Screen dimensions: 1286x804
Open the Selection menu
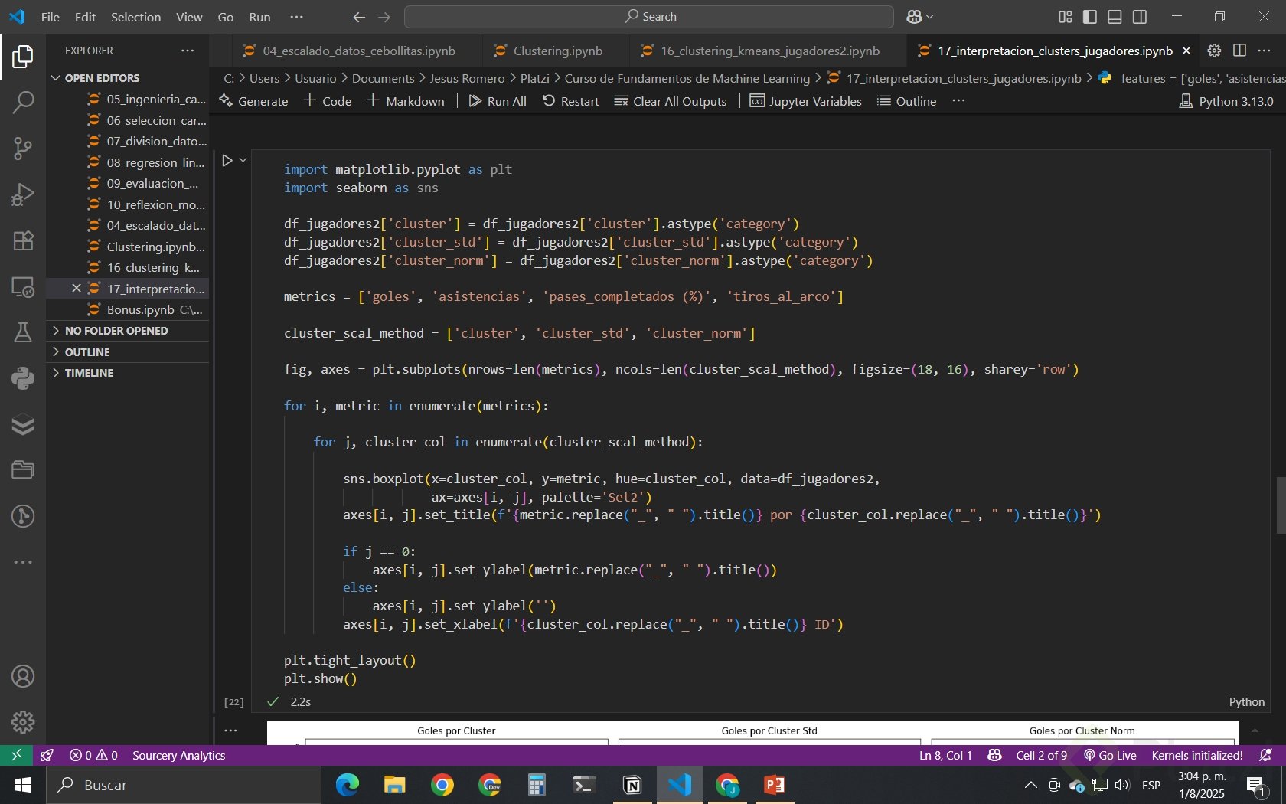click(135, 17)
